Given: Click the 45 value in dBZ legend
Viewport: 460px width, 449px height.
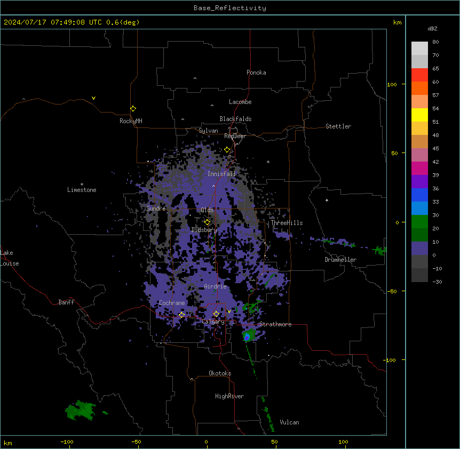Looking at the screenshot, I should tap(435, 149).
